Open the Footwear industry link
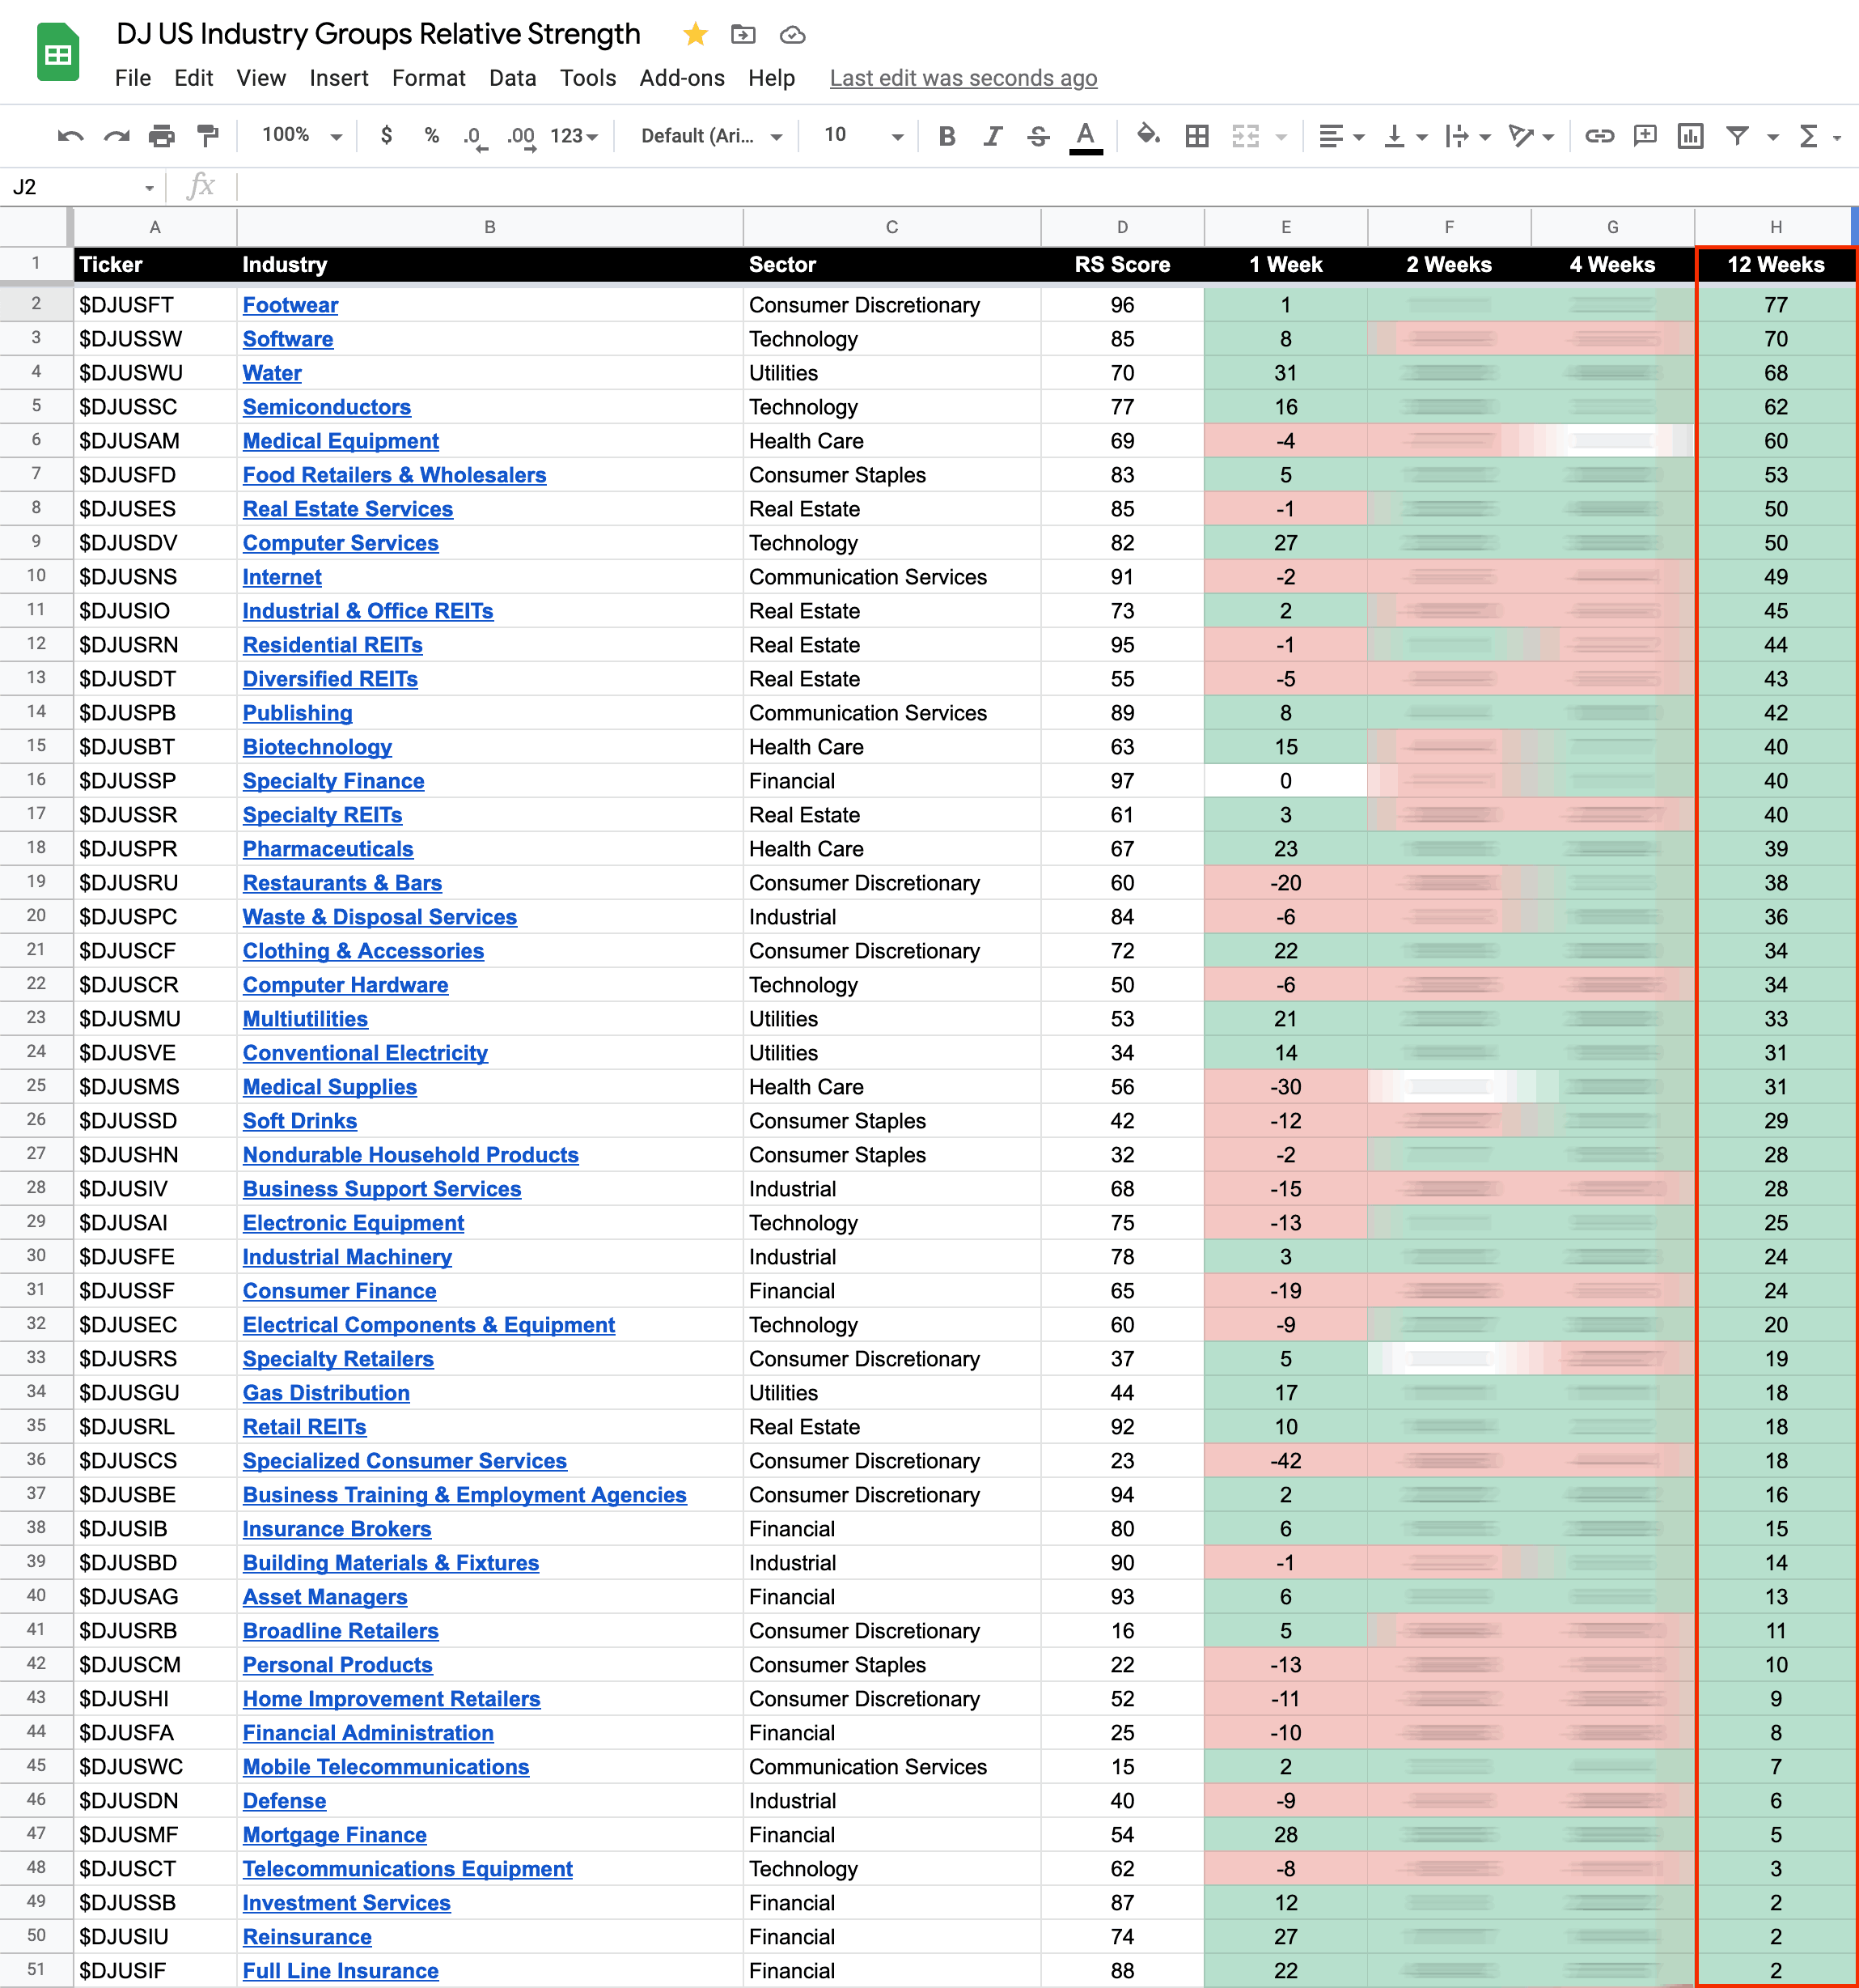Image resolution: width=1859 pixels, height=1988 pixels. click(x=290, y=305)
